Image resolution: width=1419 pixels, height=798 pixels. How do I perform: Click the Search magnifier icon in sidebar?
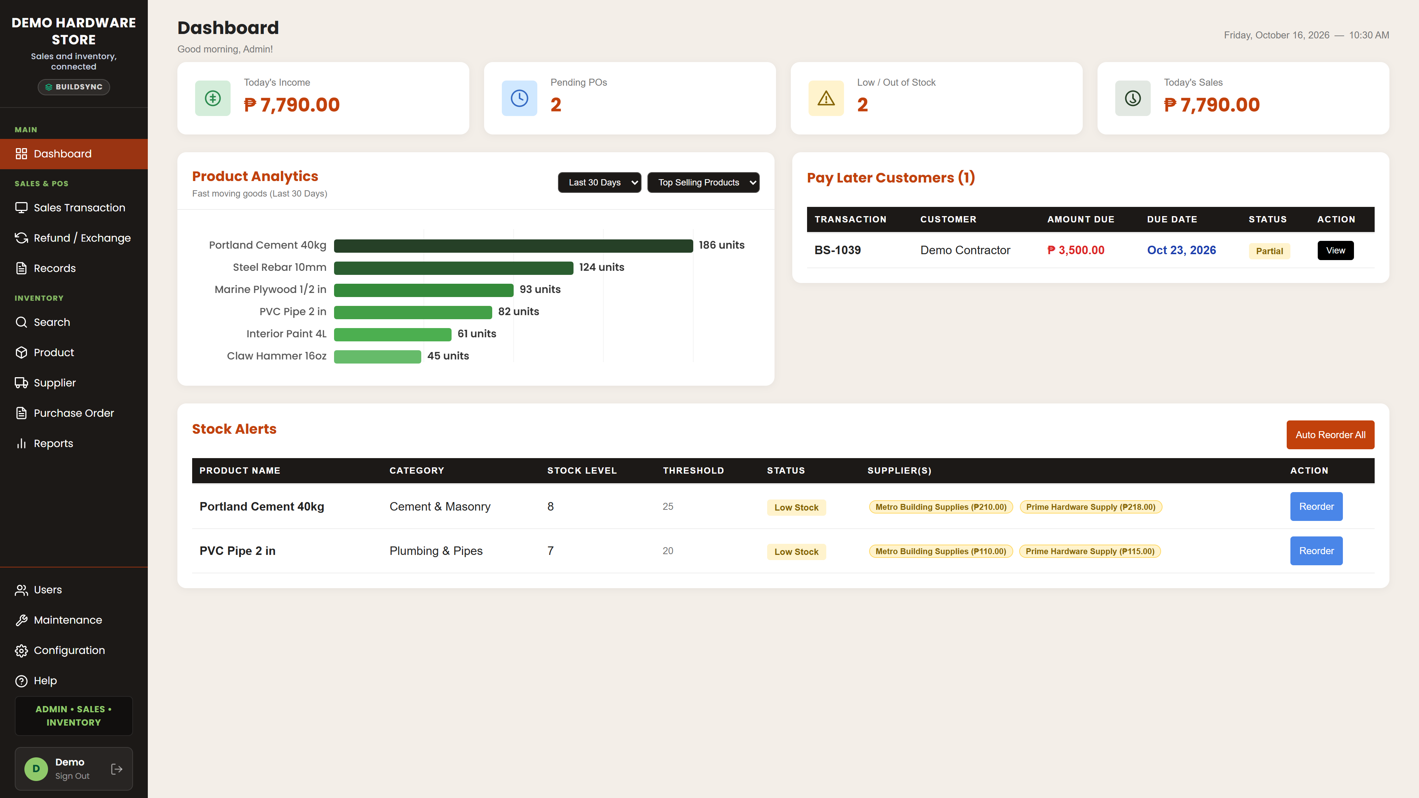coord(21,322)
